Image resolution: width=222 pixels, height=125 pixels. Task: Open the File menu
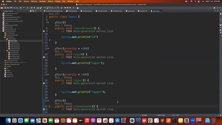(x=15, y=1)
